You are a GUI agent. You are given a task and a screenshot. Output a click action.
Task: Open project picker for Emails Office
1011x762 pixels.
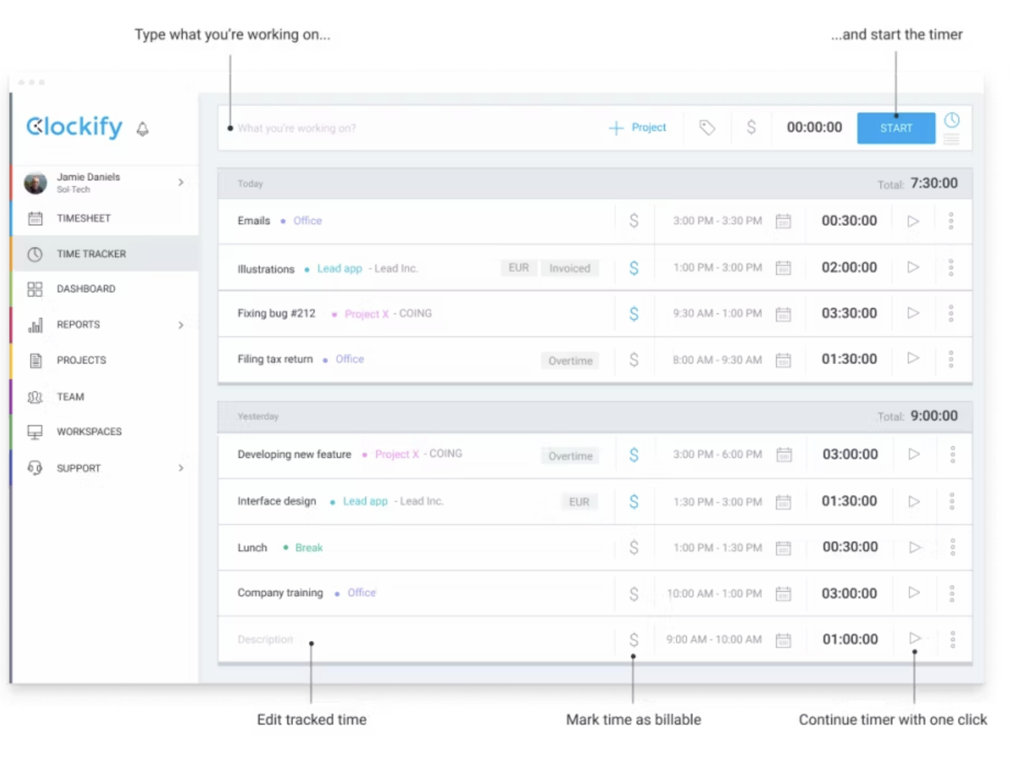[x=307, y=221]
